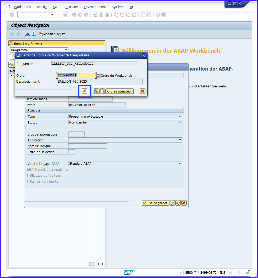This screenshot has height=278, width=258.
Task: Open Statut dropdown showing Non classifié
Action: (x=180, y=122)
